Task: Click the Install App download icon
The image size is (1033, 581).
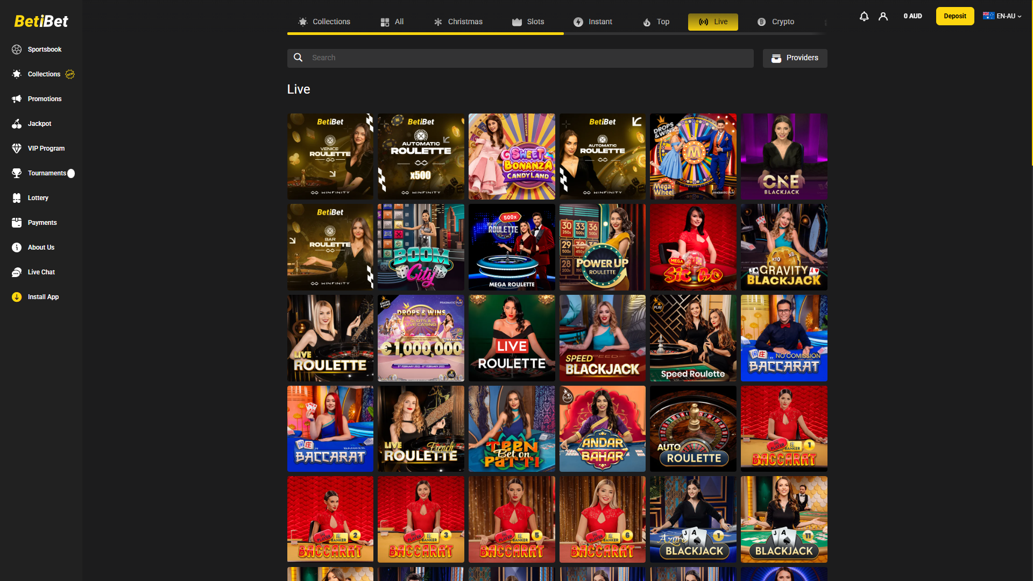Action: click(x=17, y=297)
